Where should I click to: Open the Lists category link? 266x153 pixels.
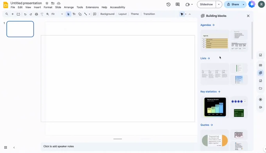(x=205, y=58)
